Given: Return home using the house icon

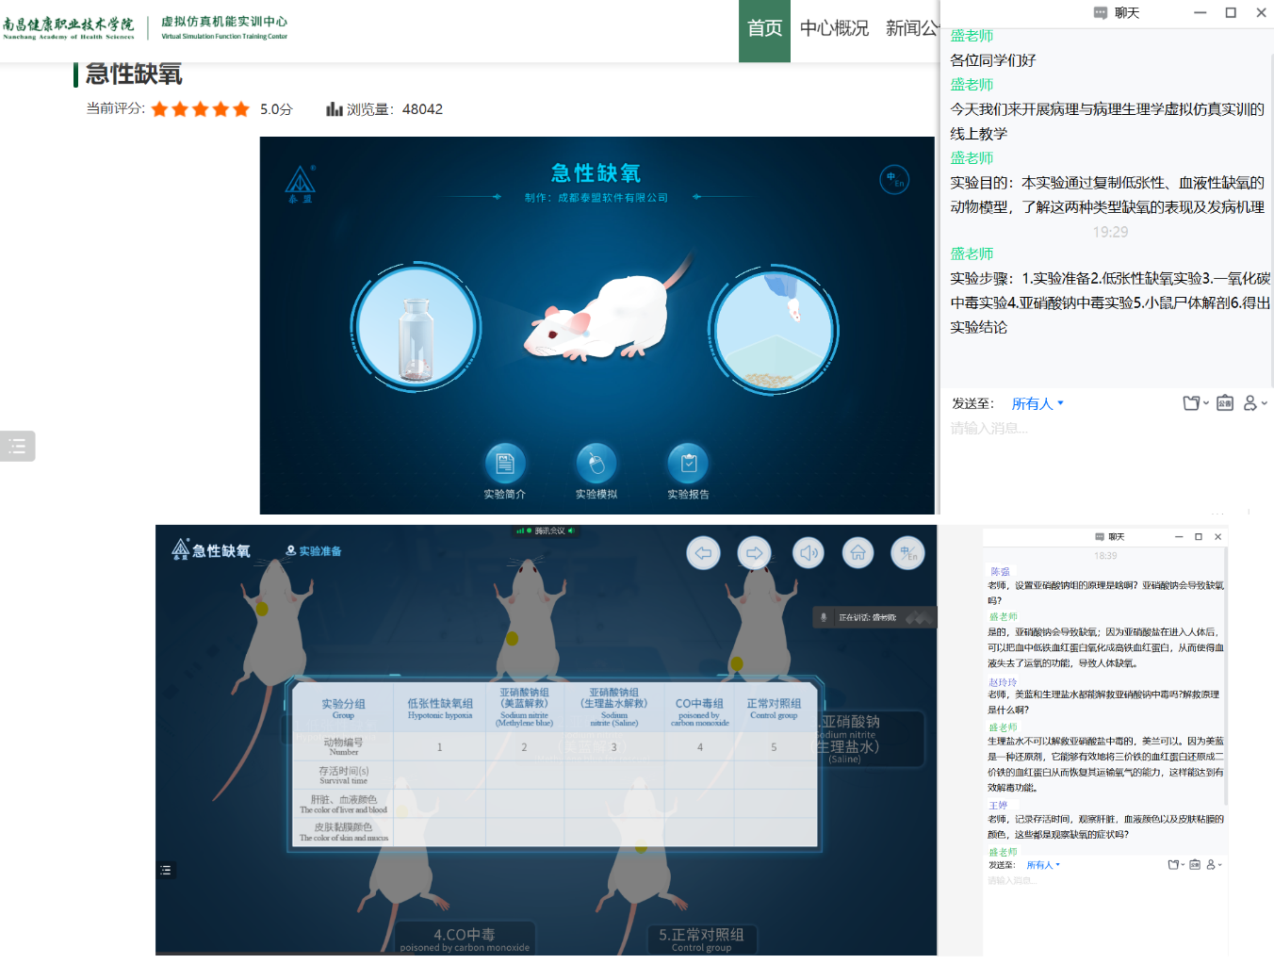Looking at the screenshot, I should tap(857, 553).
